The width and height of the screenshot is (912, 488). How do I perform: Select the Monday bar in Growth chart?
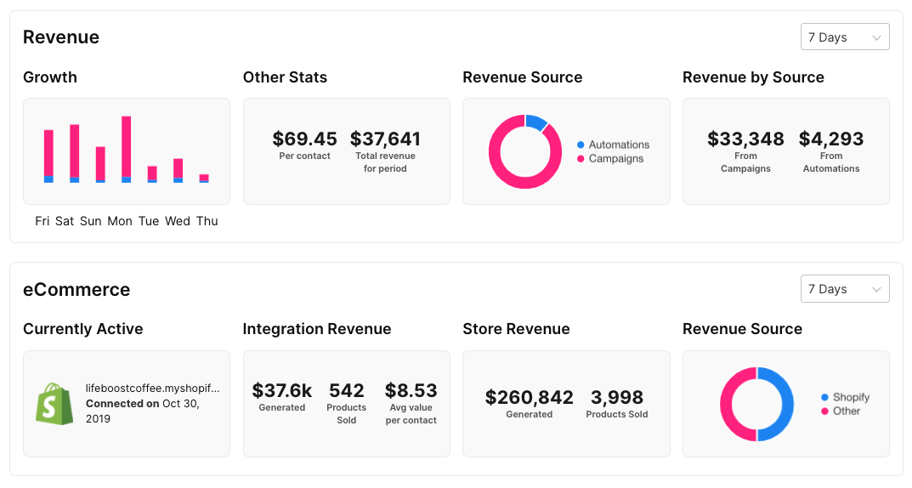point(126,149)
